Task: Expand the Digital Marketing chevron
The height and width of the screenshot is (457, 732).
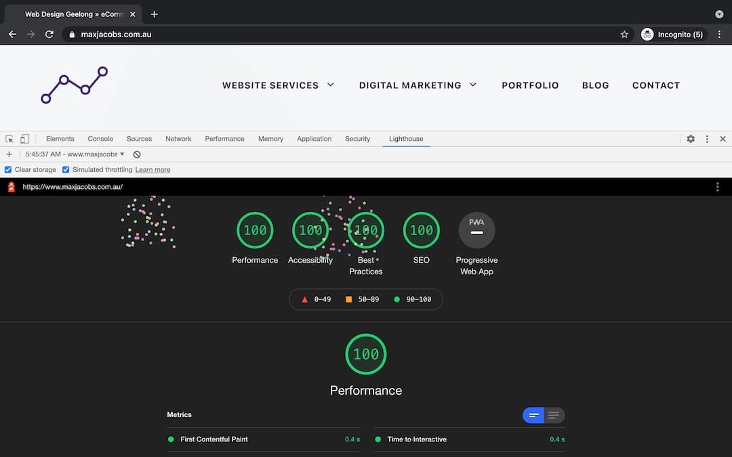Action: point(473,85)
